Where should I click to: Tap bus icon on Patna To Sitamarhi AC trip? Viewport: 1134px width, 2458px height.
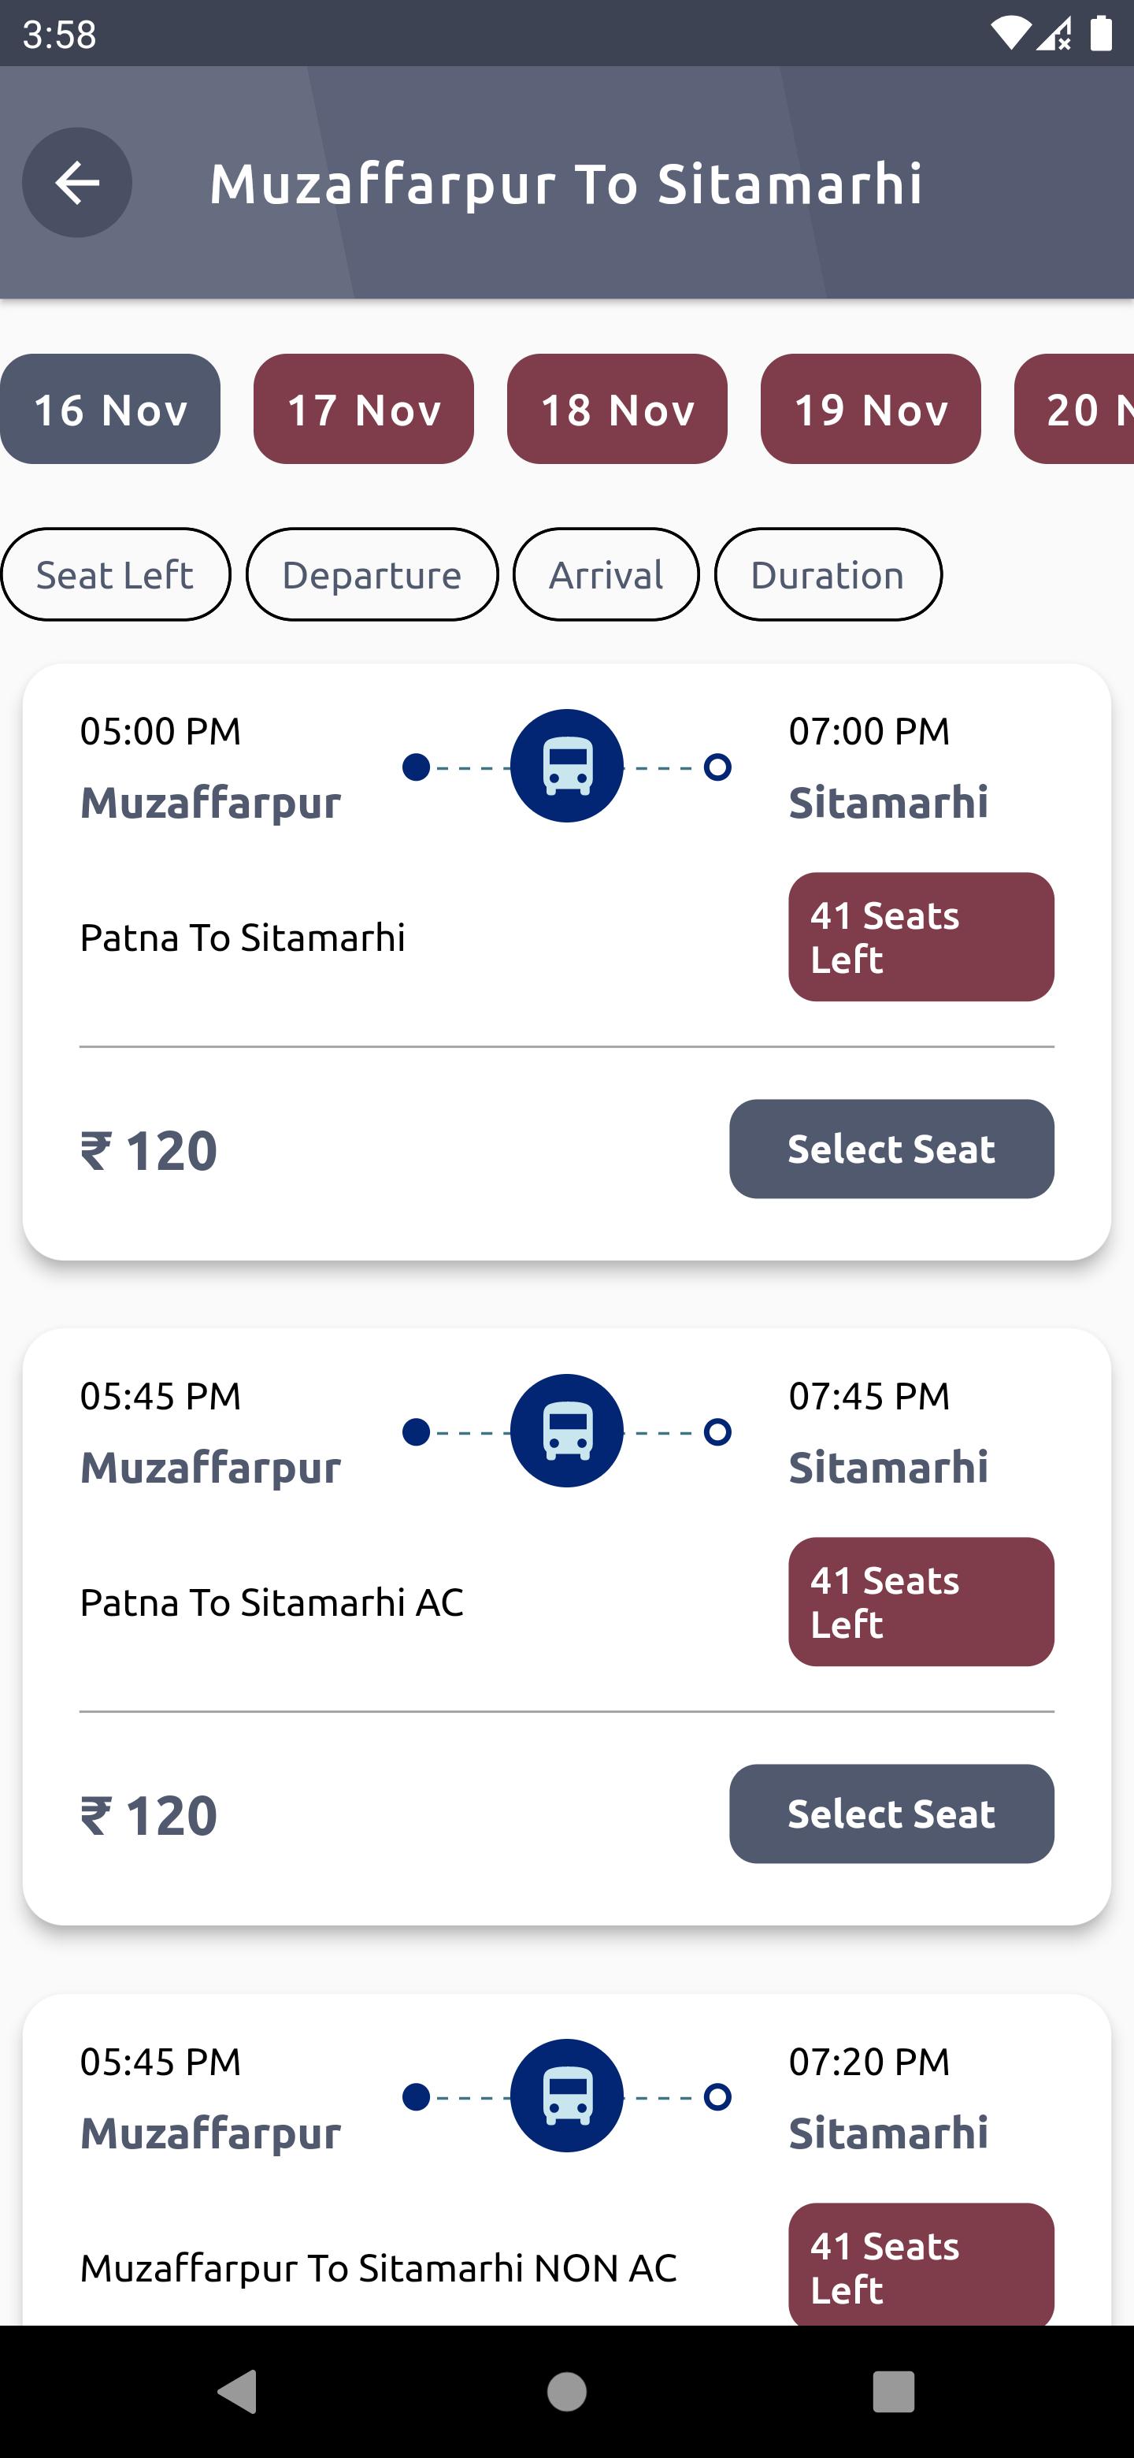(x=566, y=1431)
